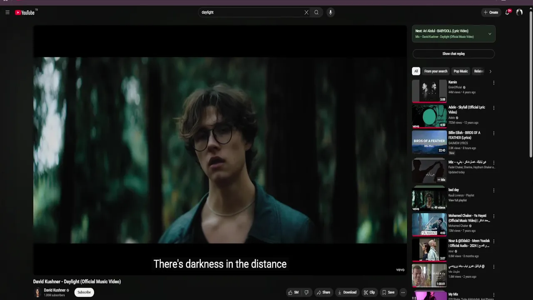Like the video (5M)
This screenshot has width=533, height=300.
tap(293, 292)
